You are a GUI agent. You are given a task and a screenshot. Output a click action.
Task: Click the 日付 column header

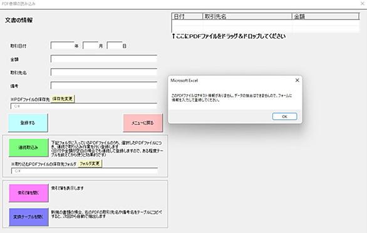click(x=187, y=17)
